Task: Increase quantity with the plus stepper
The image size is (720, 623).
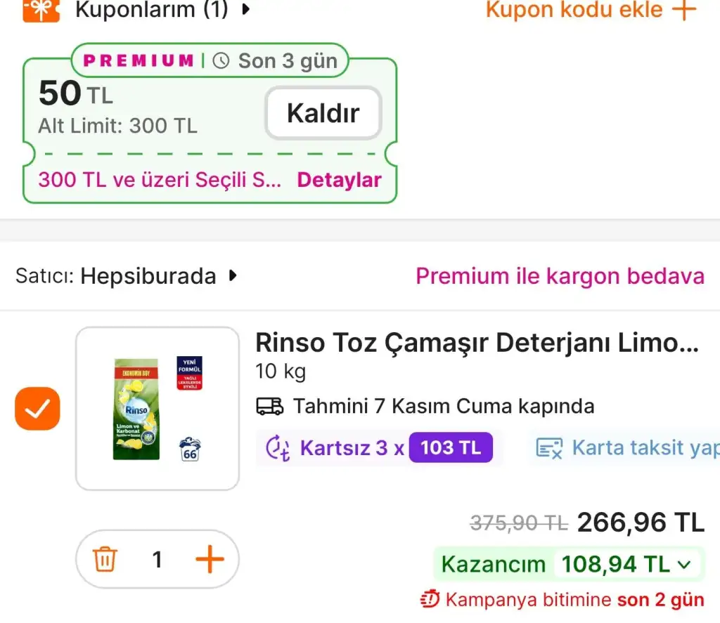Action: tap(209, 558)
